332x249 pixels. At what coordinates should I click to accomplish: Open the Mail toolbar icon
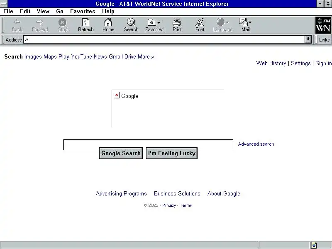(x=243, y=22)
